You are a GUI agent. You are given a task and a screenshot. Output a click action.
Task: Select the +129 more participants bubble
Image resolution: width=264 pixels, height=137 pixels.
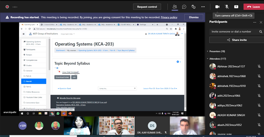point(22,125)
